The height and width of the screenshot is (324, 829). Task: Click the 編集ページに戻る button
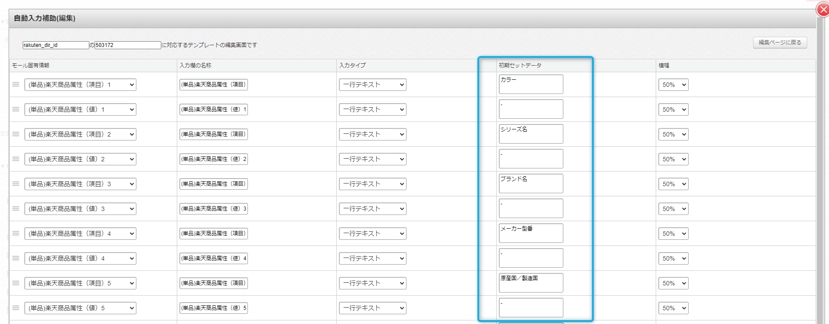780,43
